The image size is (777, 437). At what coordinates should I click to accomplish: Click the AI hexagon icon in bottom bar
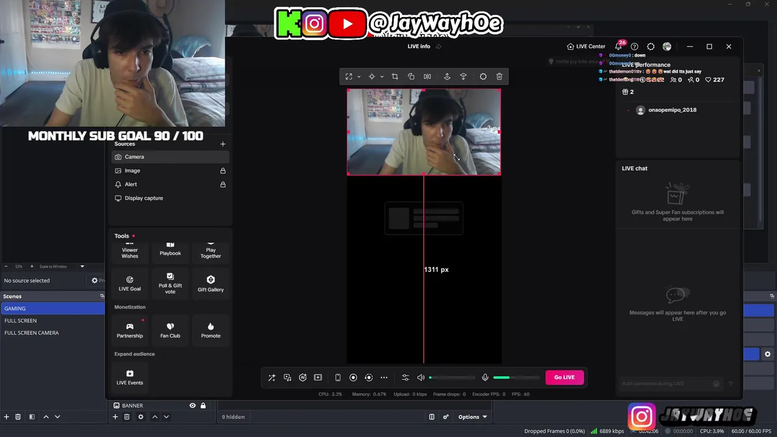coord(302,378)
